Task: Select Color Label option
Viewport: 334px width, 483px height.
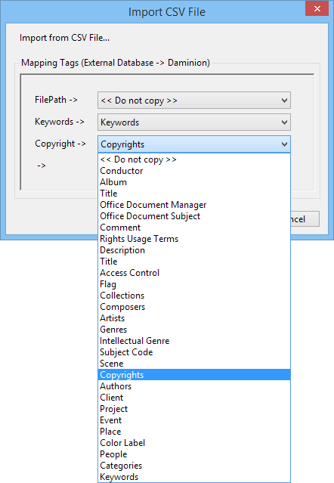Action: pos(194,443)
